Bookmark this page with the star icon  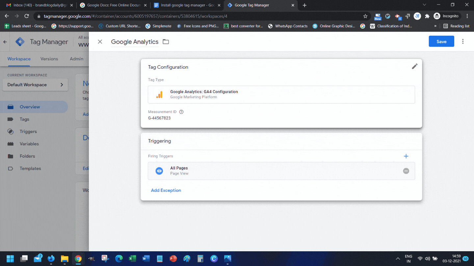[x=365, y=16]
